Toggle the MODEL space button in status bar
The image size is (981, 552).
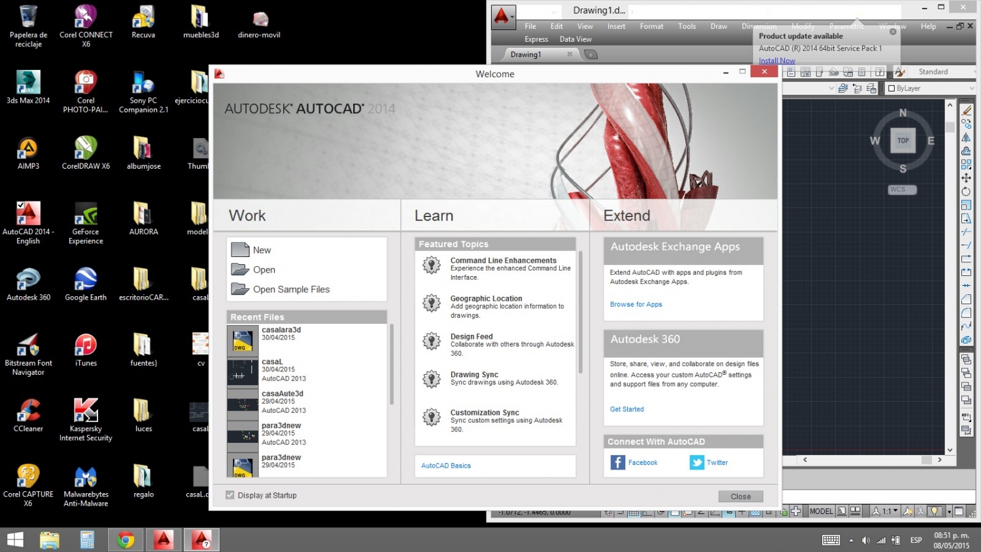coord(821,511)
